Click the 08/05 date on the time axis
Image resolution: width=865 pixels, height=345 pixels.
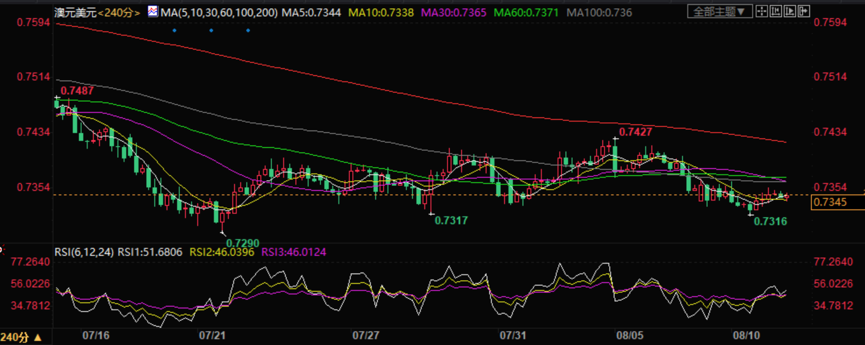click(x=630, y=336)
